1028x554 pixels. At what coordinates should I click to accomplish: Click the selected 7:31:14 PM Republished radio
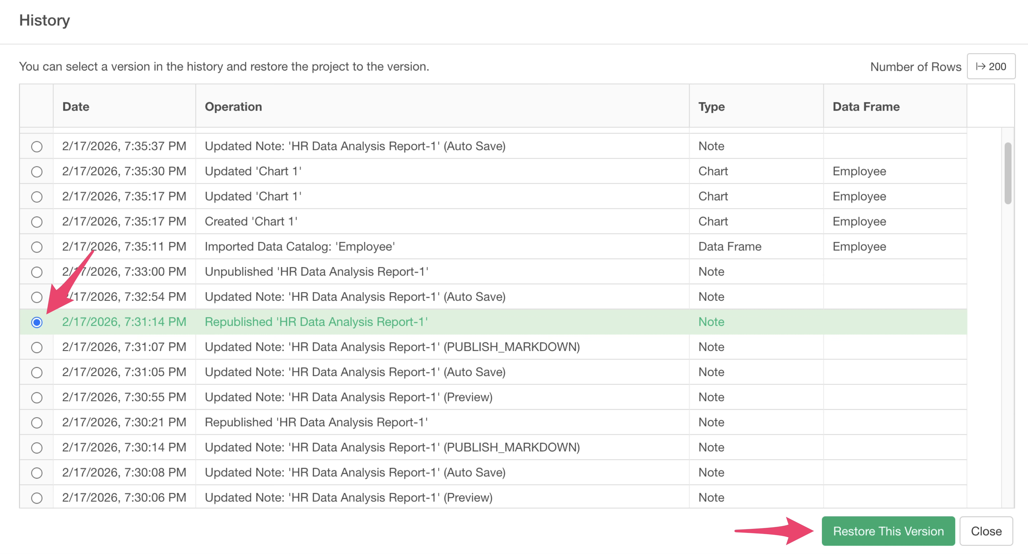click(37, 322)
